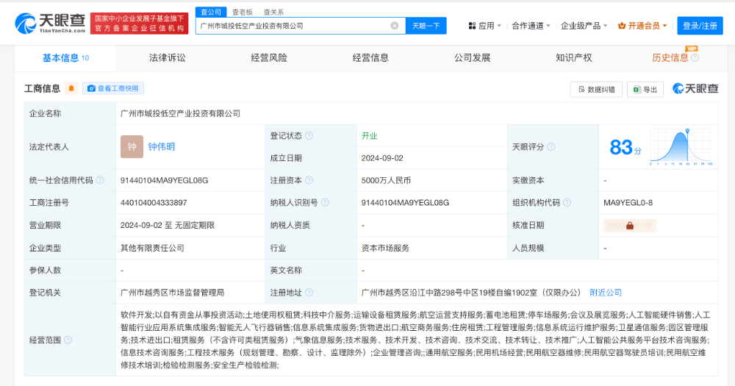The image size is (735, 386).
Task: Click the locked 核准日期 value icon
Action: 630,226
